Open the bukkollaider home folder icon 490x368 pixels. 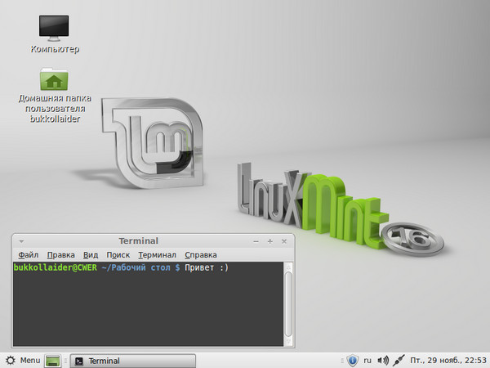pos(55,80)
